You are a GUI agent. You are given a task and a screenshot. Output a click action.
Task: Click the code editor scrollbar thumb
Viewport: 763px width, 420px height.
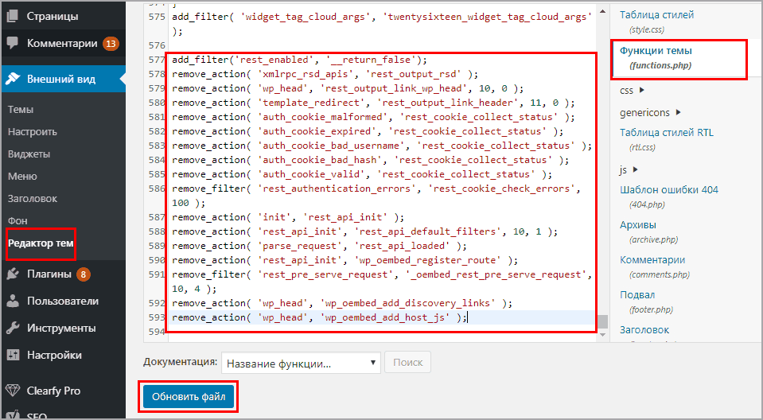[x=603, y=321]
